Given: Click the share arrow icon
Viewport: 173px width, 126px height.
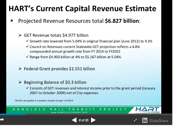Looking at the screenshot, I should (x=2, y=120).
